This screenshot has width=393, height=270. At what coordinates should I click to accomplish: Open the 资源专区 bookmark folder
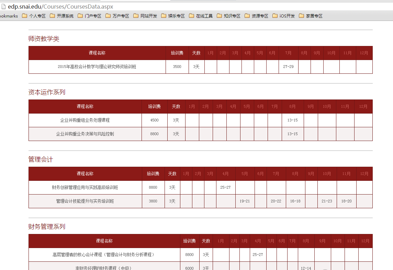pyautogui.click(x=256, y=16)
